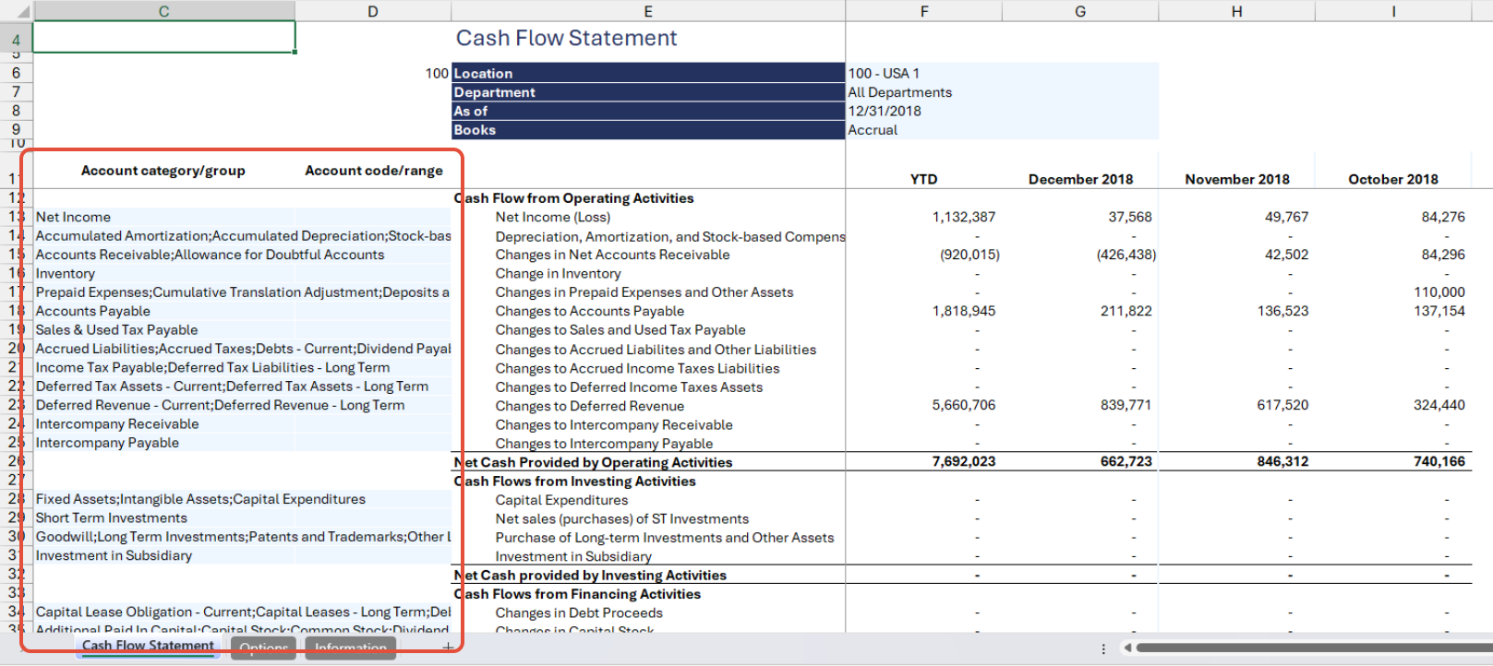Screen dimensions: 1493x666
Task: Select row 8 header
Action: (x=16, y=111)
